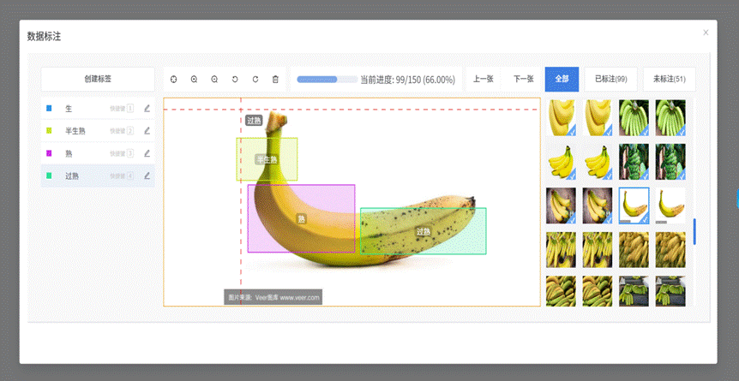The image size is (739, 381).
Task: Close the 数据标注 dialog
Action: point(706,33)
